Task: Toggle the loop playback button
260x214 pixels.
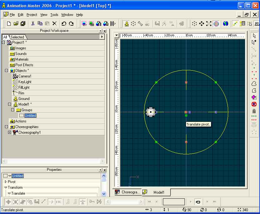Action: (198, 202)
